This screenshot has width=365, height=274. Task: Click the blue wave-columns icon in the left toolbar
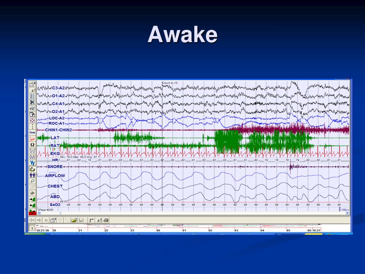point(32,96)
